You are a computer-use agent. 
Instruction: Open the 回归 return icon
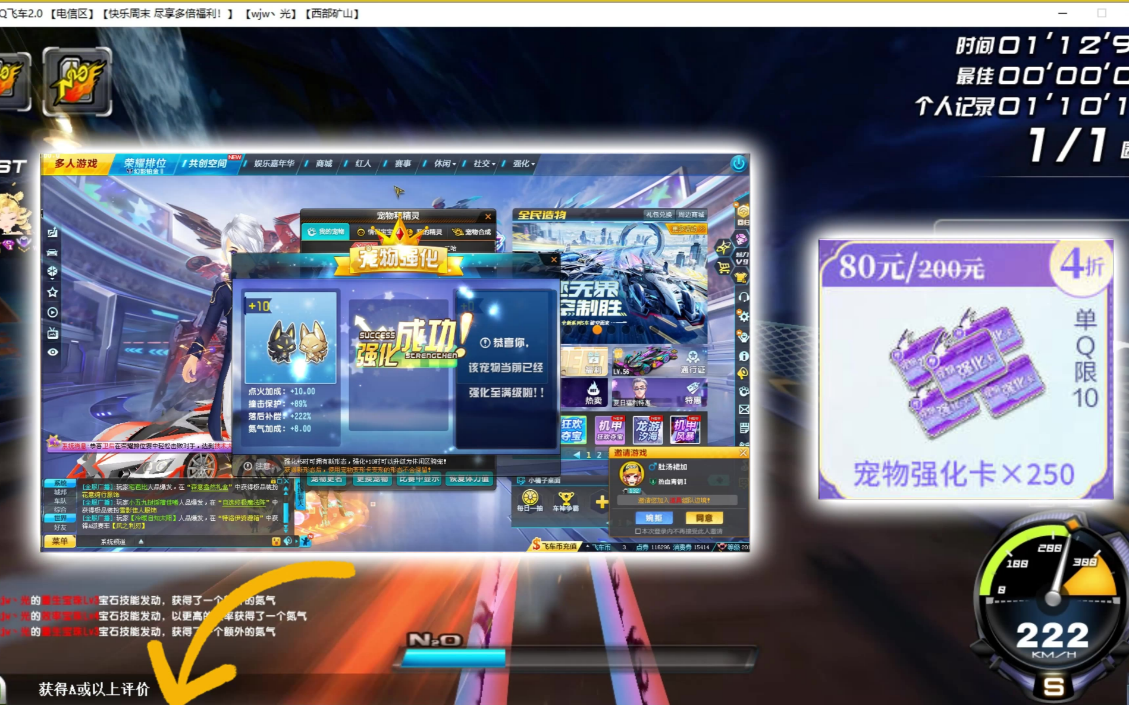[743, 213]
